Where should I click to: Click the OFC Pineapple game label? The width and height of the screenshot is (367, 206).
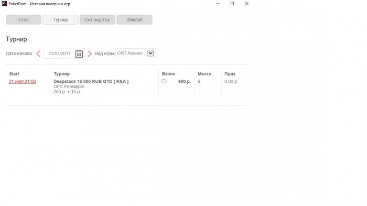(69, 86)
